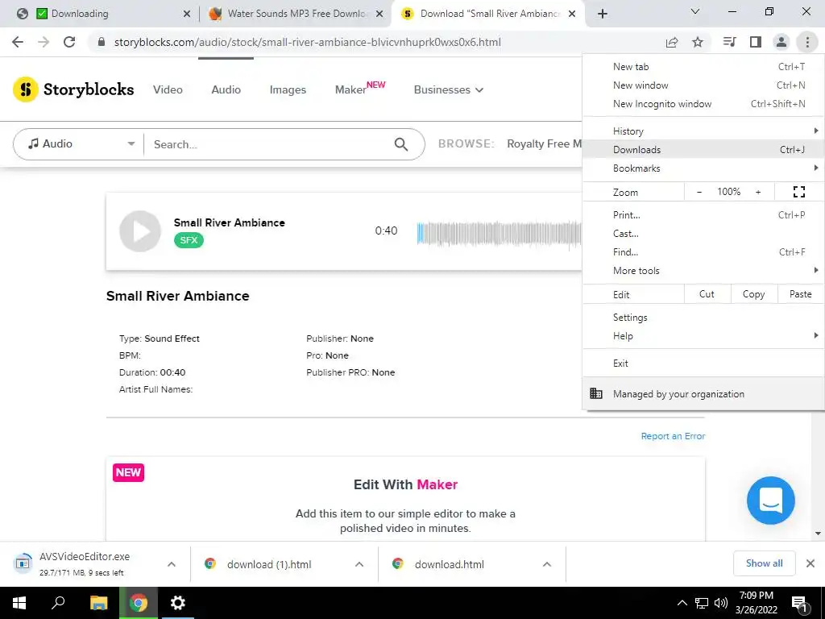Image resolution: width=825 pixels, height=619 pixels.
Task: Click Cut in the Edit row
Action: click(x=707, y=294)
